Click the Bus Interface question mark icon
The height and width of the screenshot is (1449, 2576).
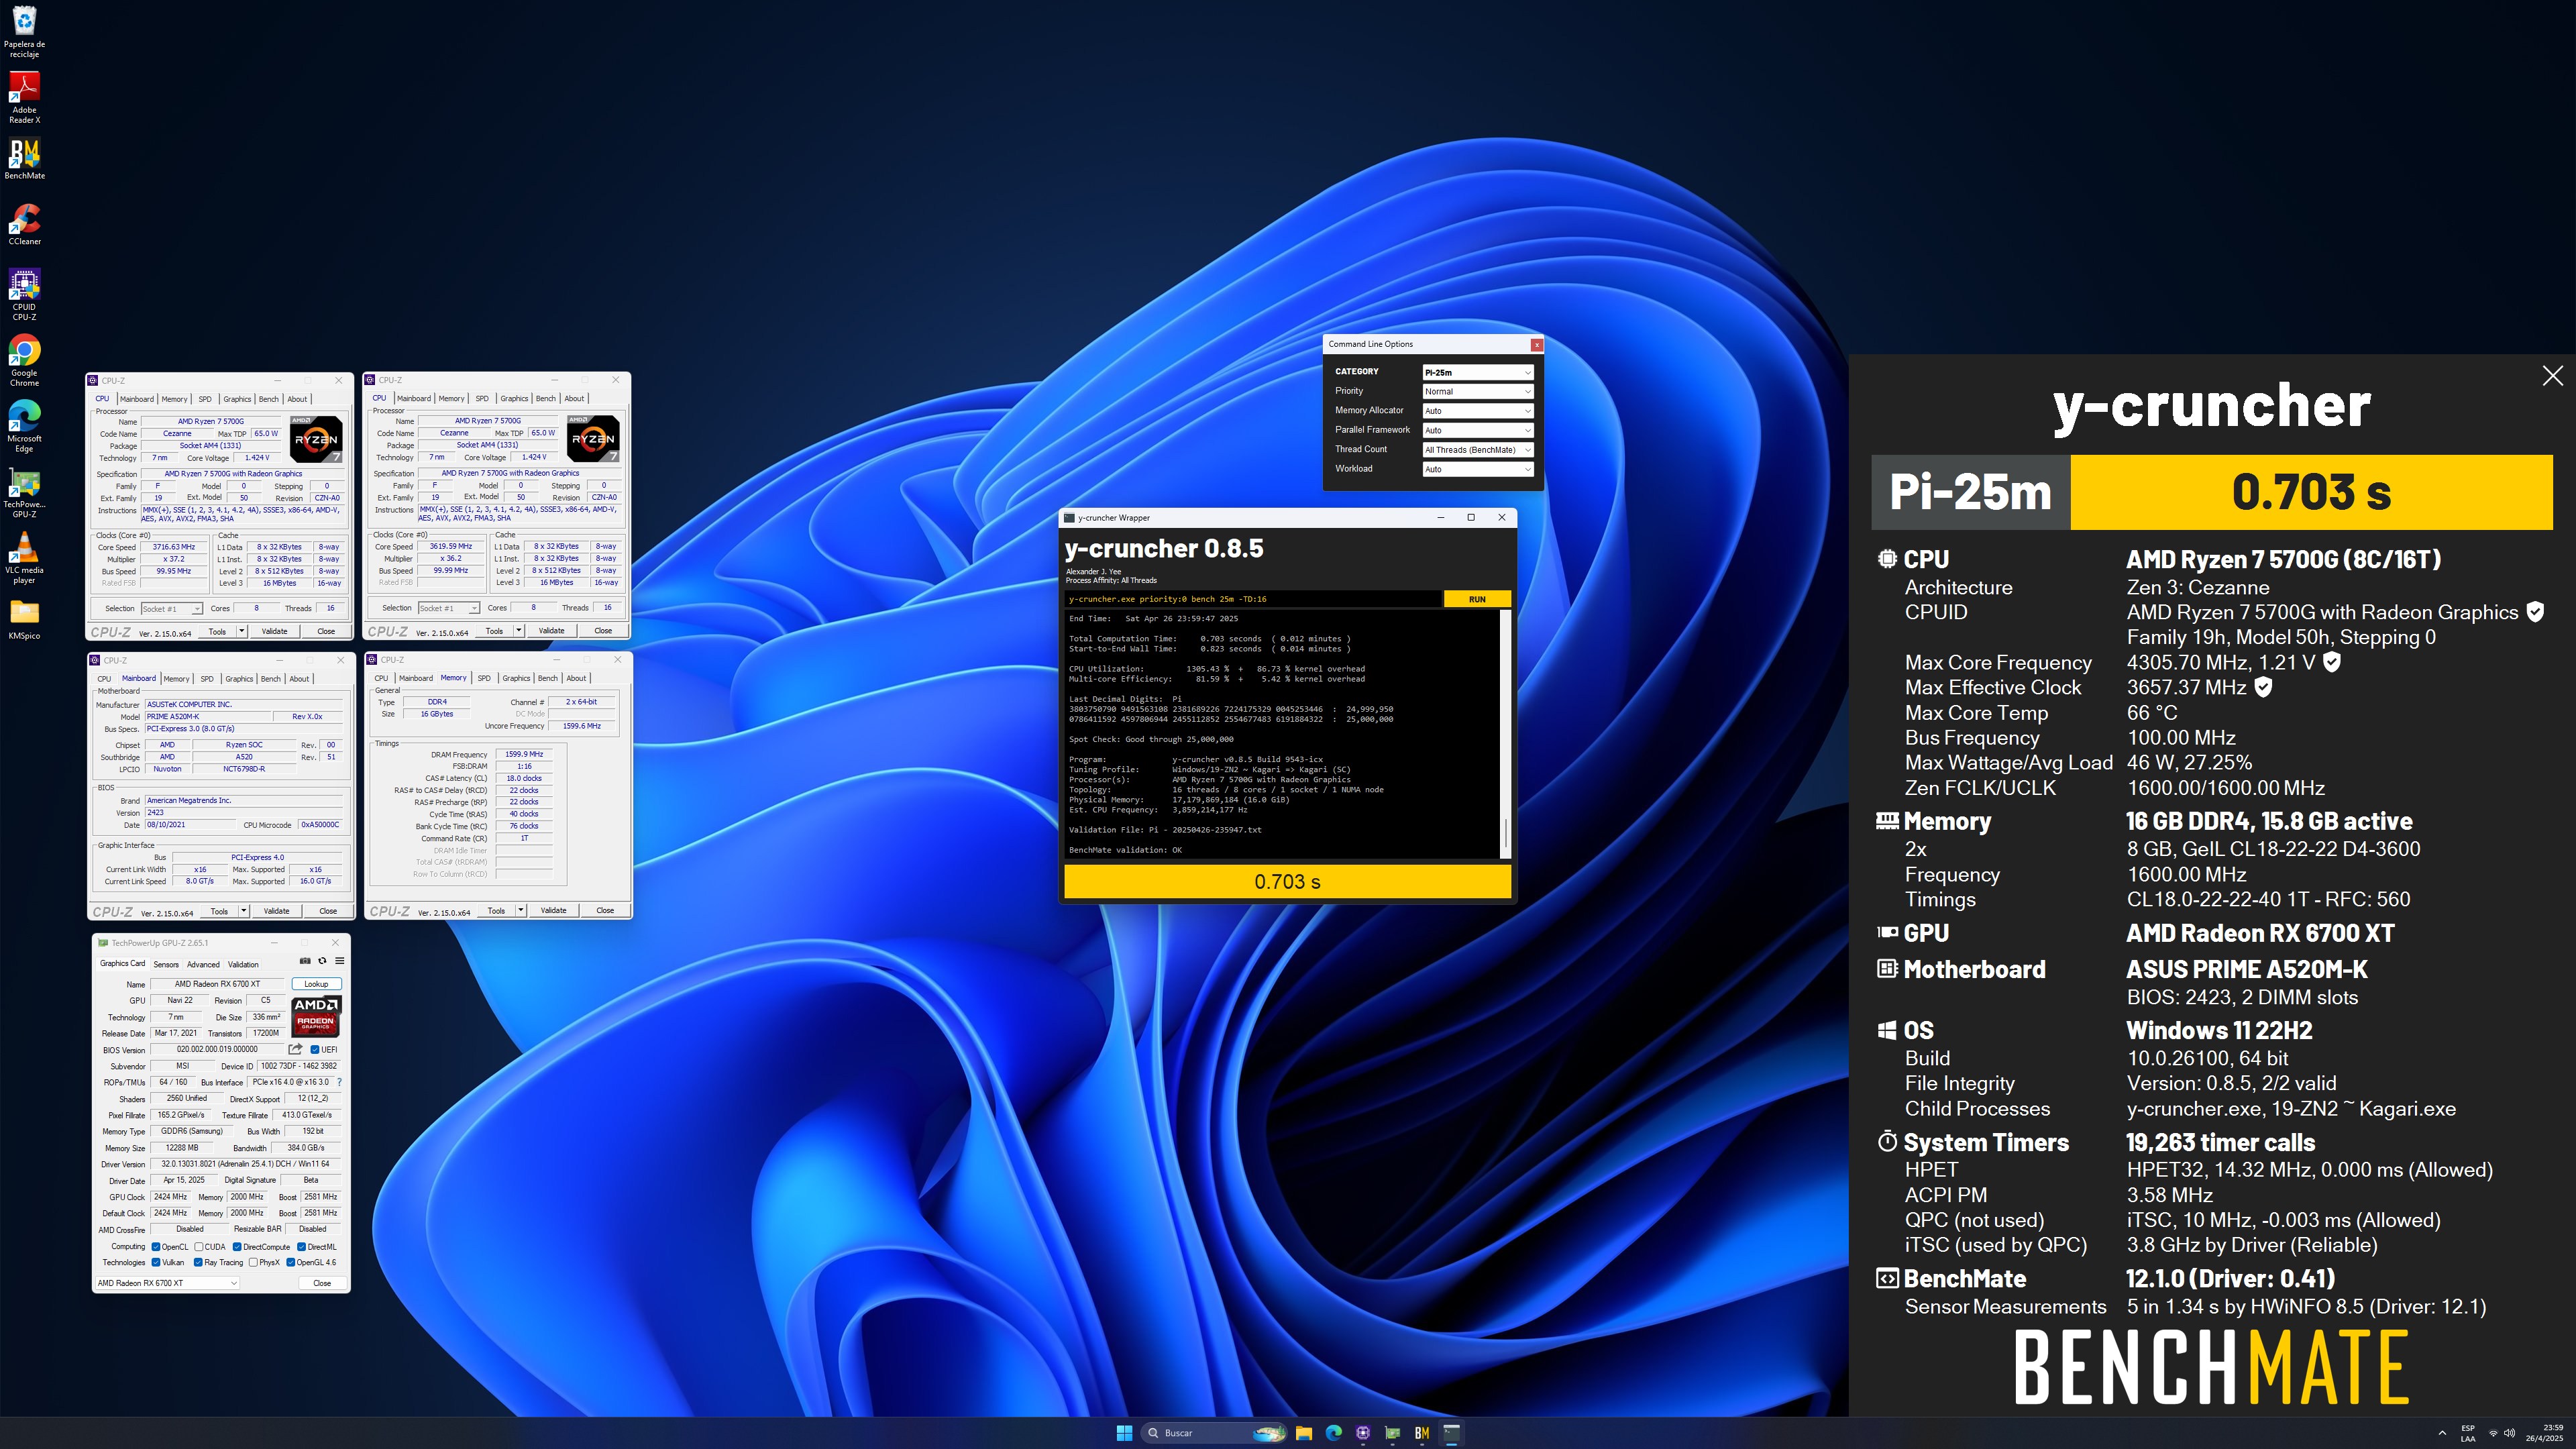click(x=339, y=1082)
